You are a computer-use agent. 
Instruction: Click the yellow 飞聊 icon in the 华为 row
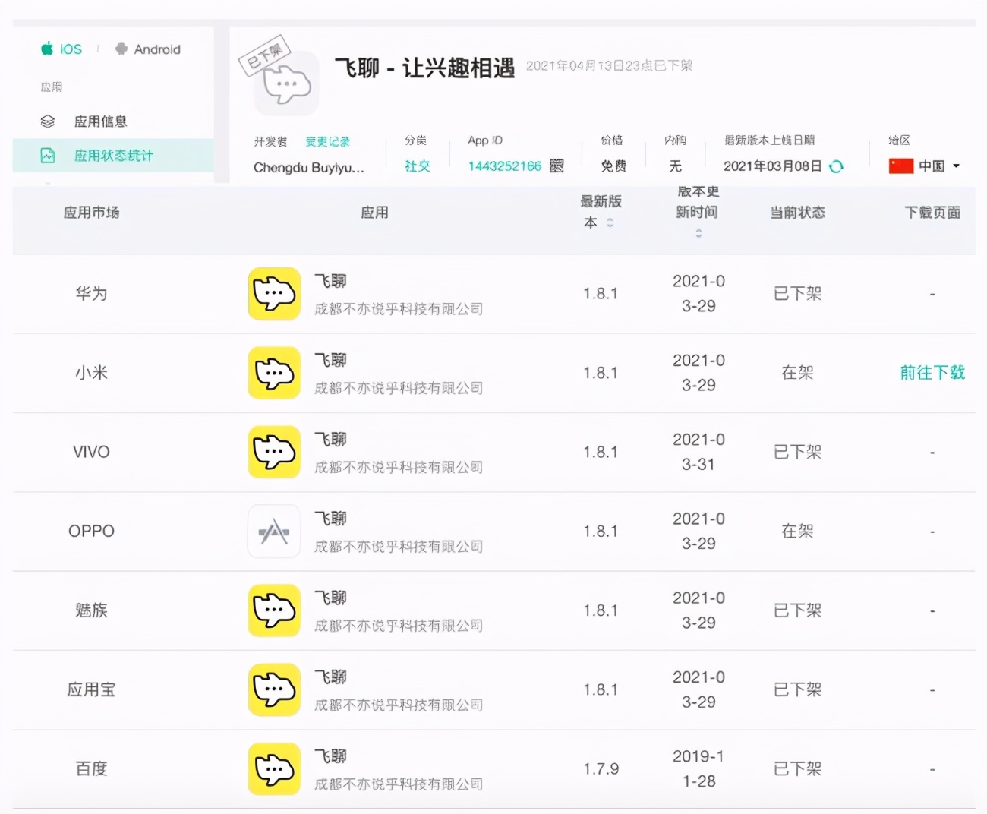click(273, 294)
